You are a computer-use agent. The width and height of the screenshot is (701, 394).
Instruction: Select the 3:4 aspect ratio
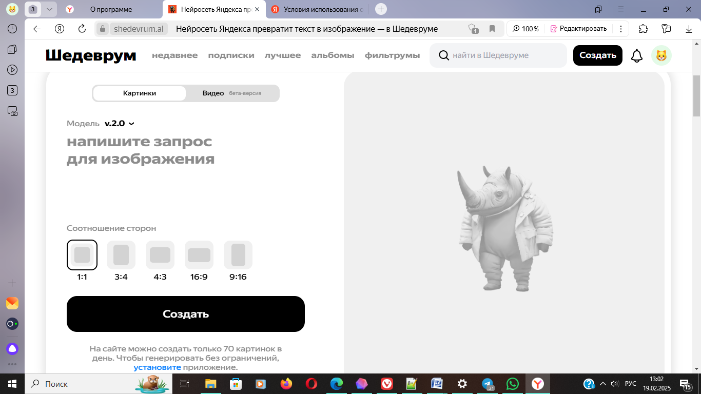pyautogui.click(x=121, y=255)
